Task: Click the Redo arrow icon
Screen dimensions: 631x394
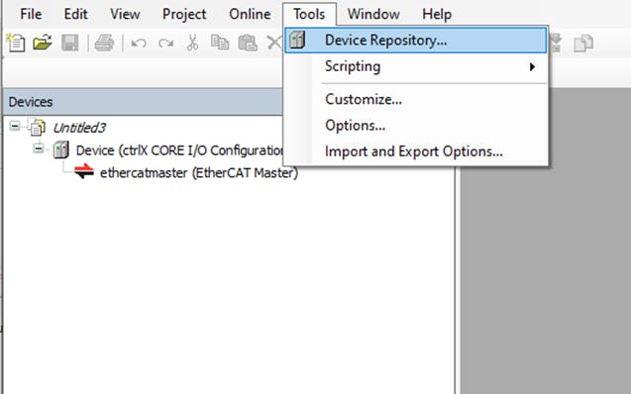Action: pos(165,43)
